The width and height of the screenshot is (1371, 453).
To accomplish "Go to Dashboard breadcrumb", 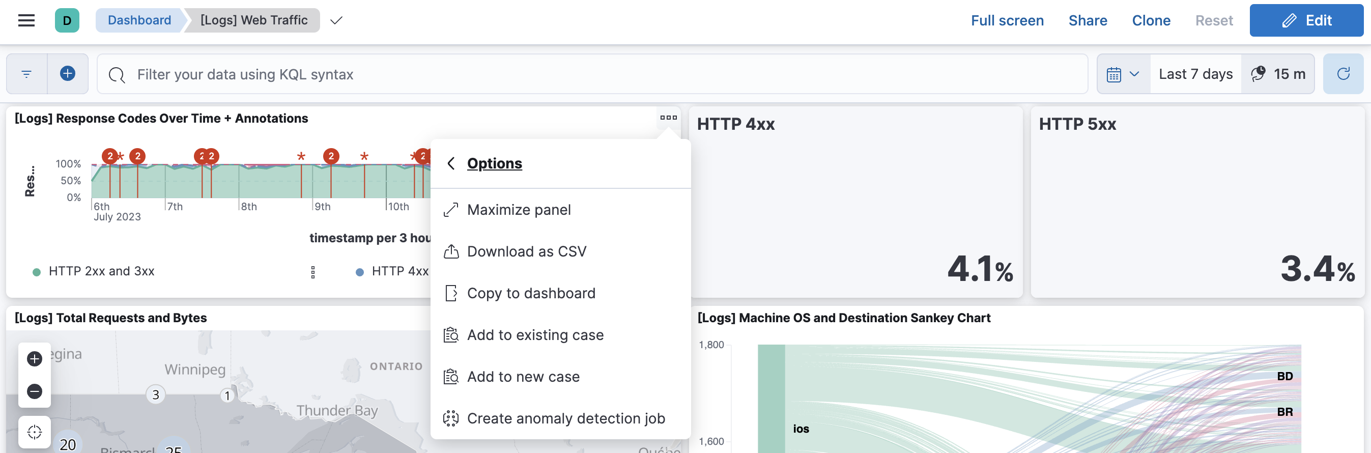I will coord(139,20).
